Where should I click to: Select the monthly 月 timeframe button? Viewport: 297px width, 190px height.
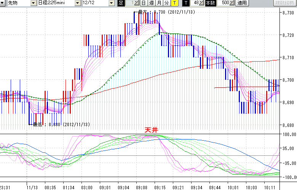click(x=159, y=3)
